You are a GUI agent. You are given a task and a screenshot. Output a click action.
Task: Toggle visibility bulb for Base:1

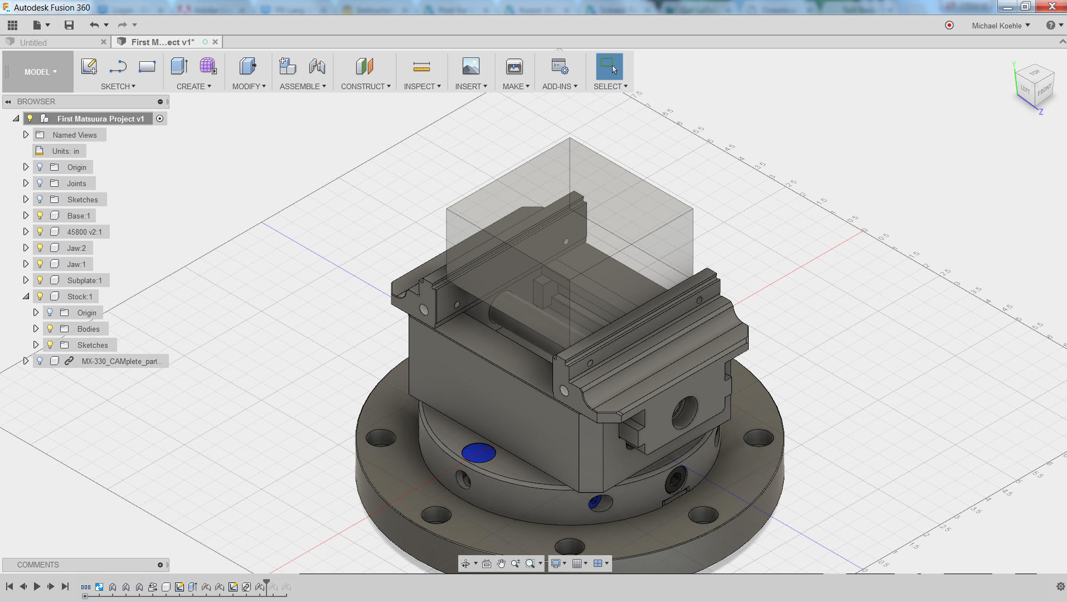pyautogui.click(x=40, y=215)
